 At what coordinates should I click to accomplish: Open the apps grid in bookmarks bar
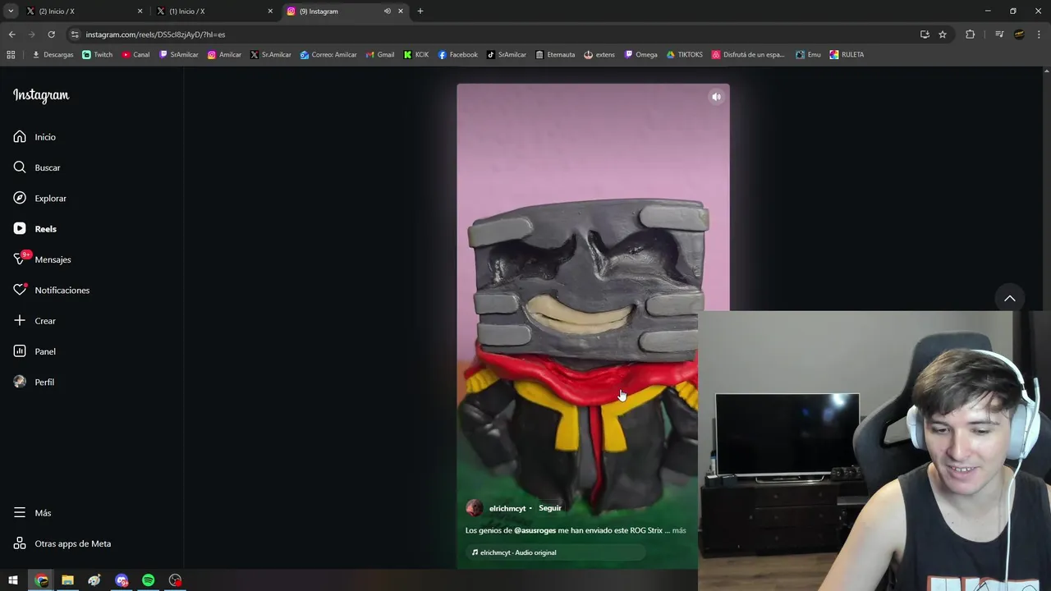[11, 55]
